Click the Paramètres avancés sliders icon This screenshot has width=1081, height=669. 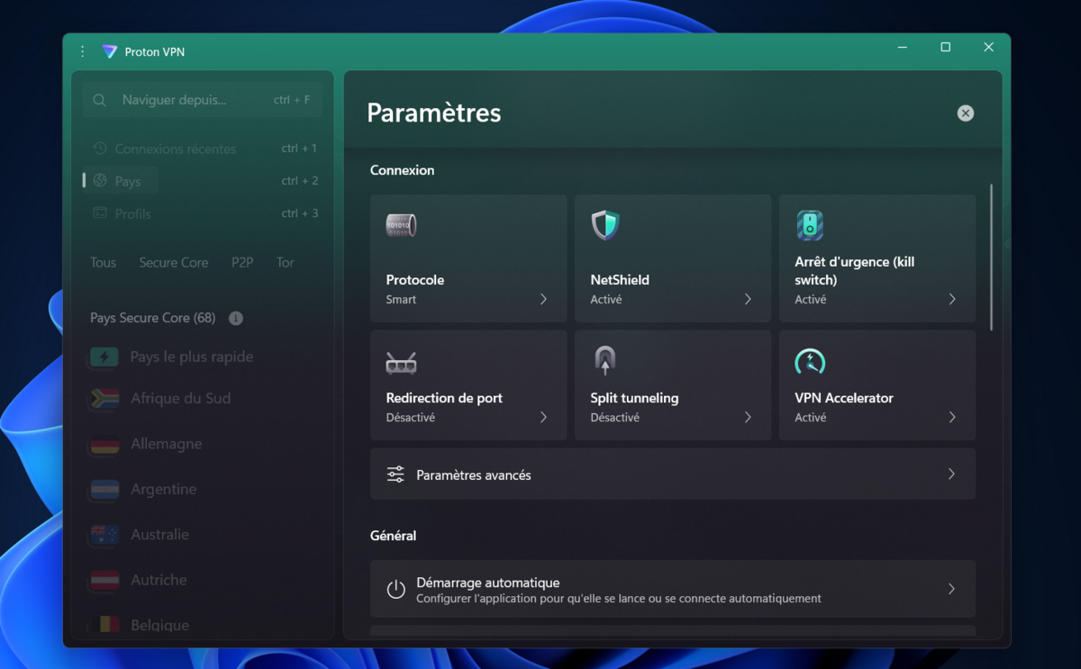(395, 475)
